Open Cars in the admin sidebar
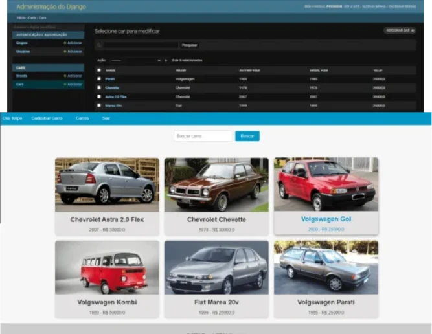The image size is (432, 334). coord(20,85)
